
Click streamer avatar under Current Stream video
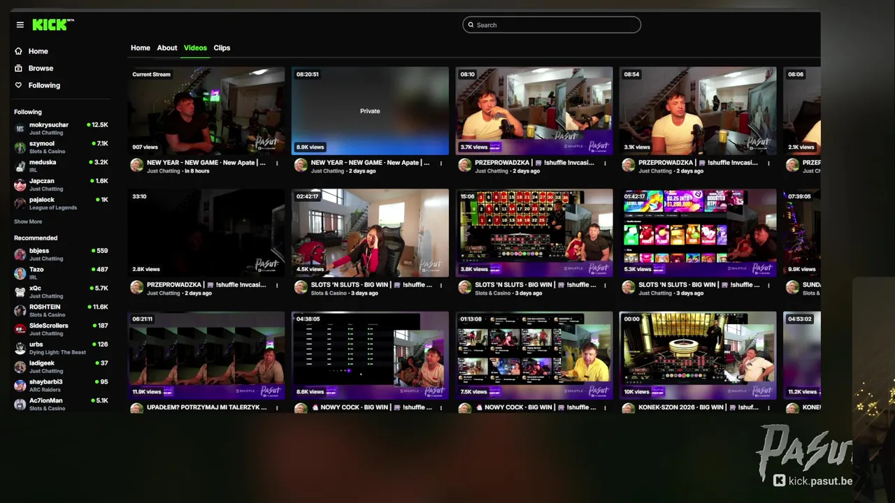pyautogui.click(x=136, y=165)
